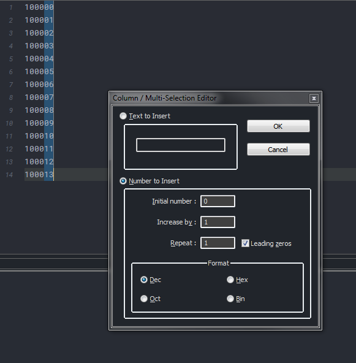Image resolution: width=356 pixels, height=363 pixels.
Task: Click line 7 text 100006
Action: point(39,84)
